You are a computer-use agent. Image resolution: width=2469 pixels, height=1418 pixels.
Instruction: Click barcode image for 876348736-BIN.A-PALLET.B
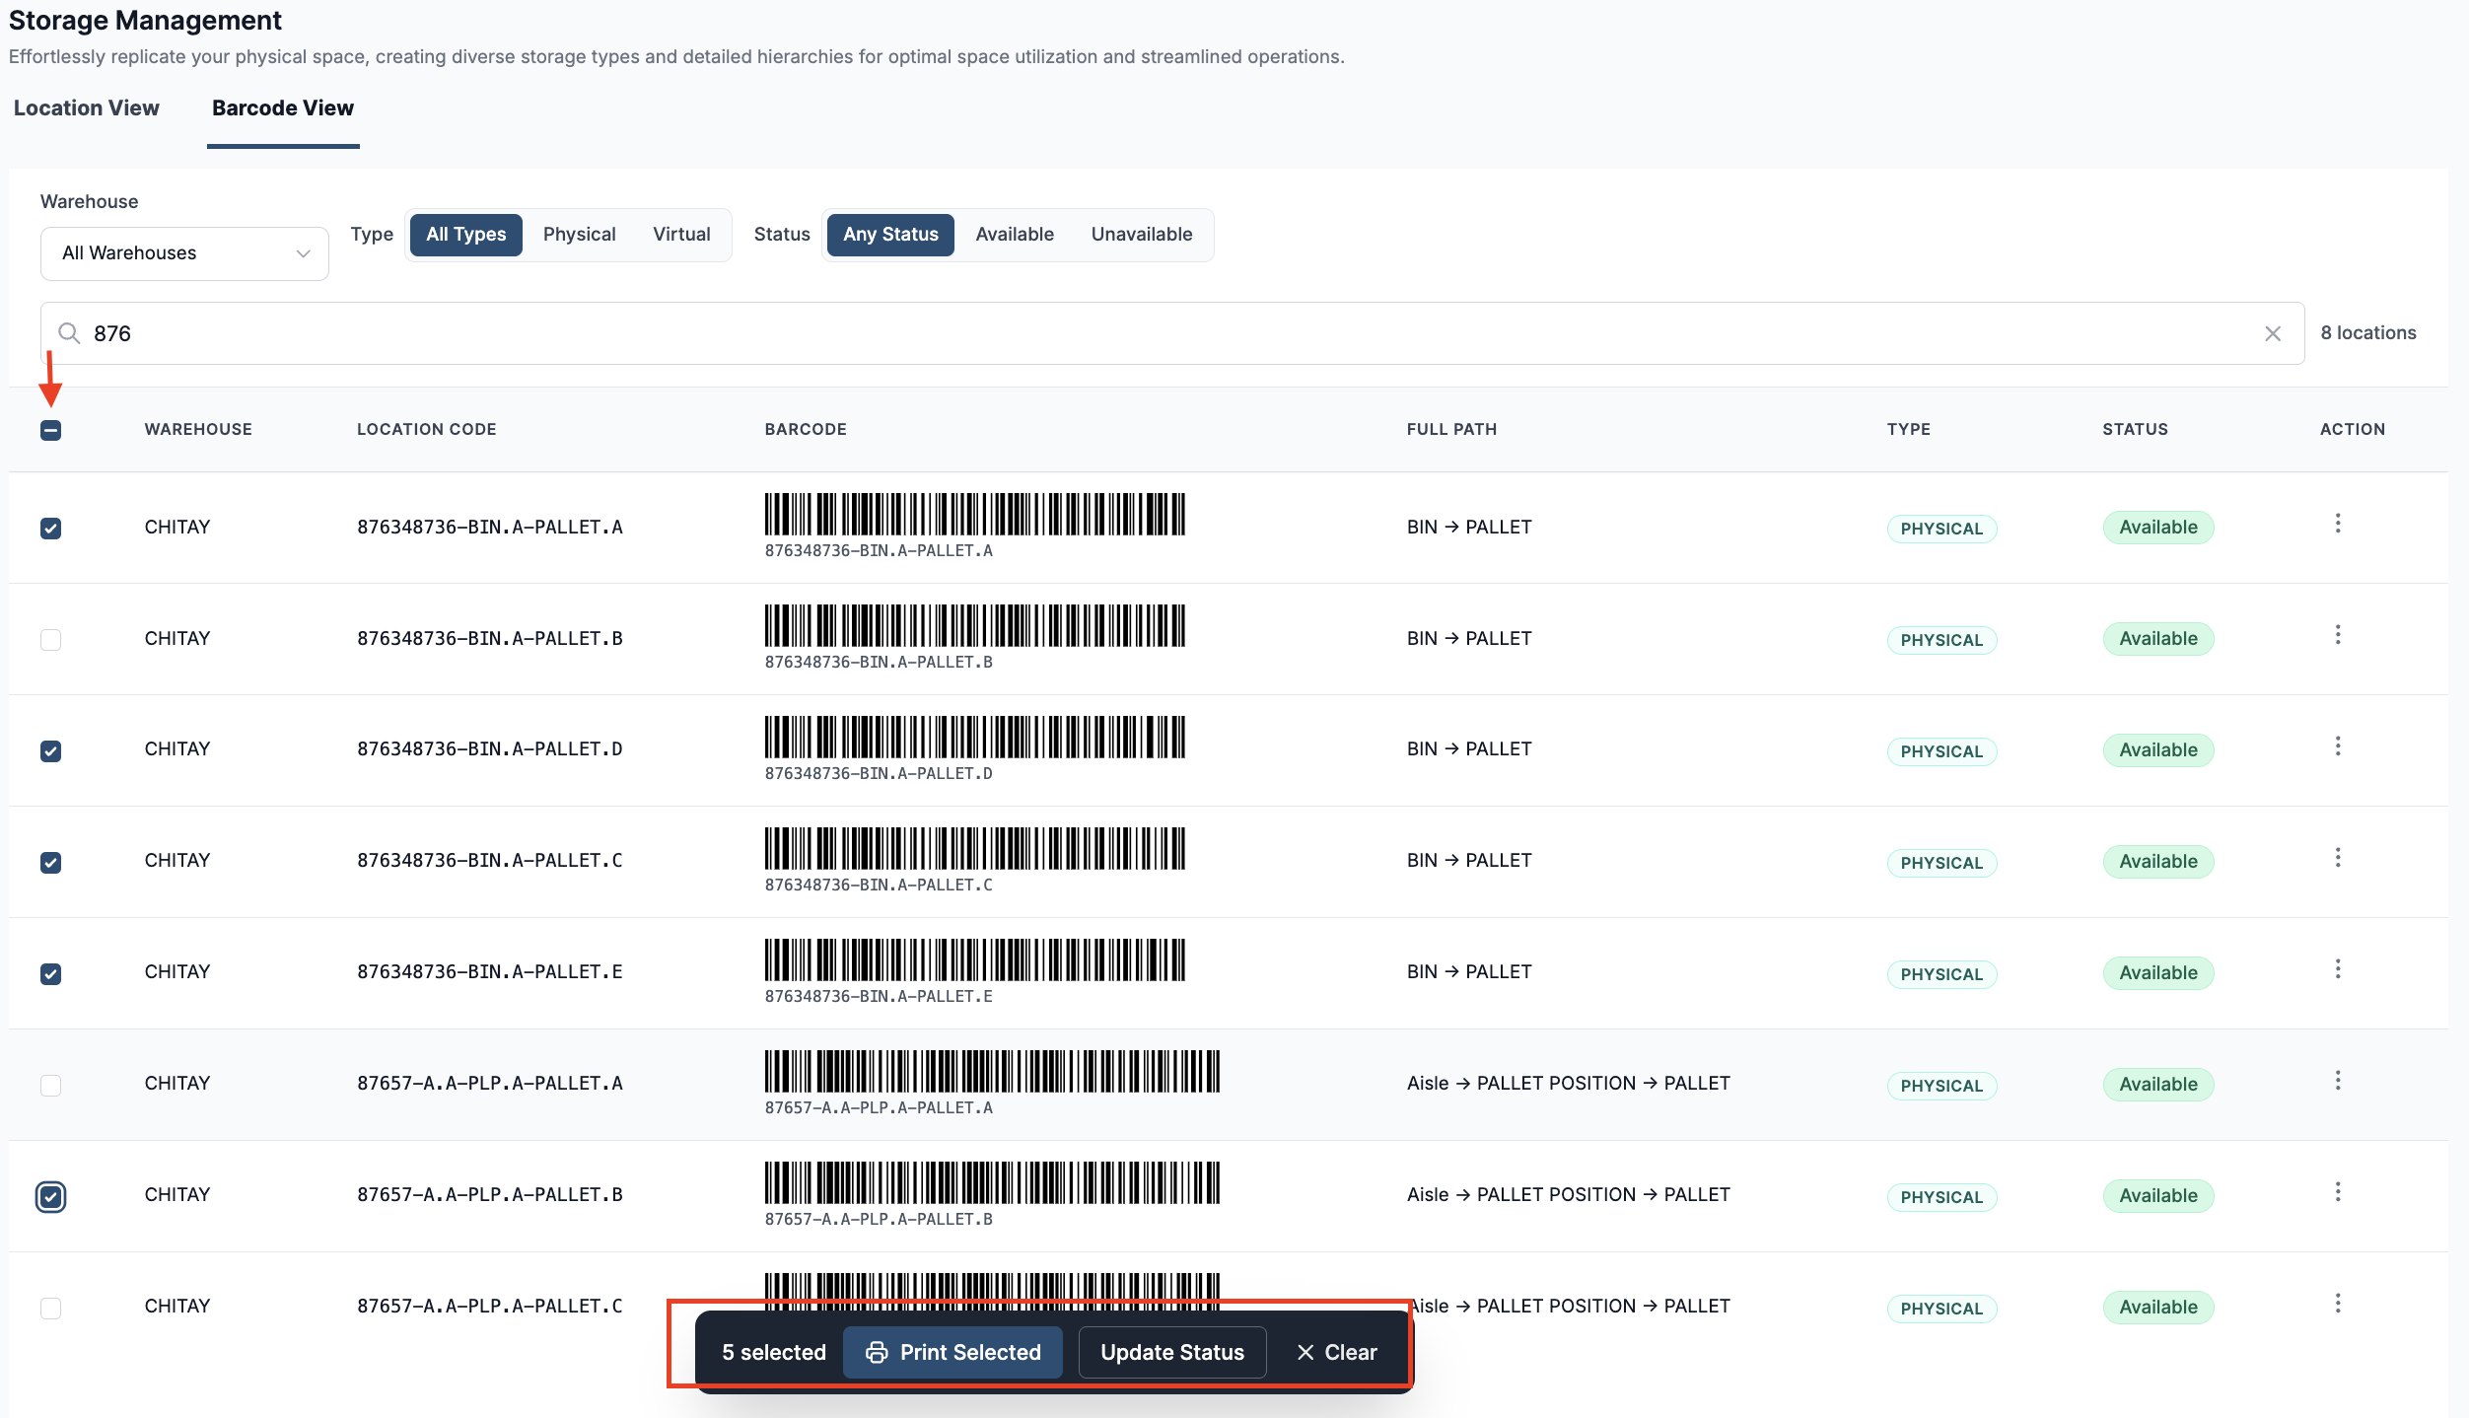point(974,625)
